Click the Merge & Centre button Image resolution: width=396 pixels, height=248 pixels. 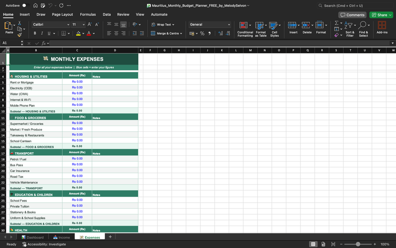pos(166,33)
